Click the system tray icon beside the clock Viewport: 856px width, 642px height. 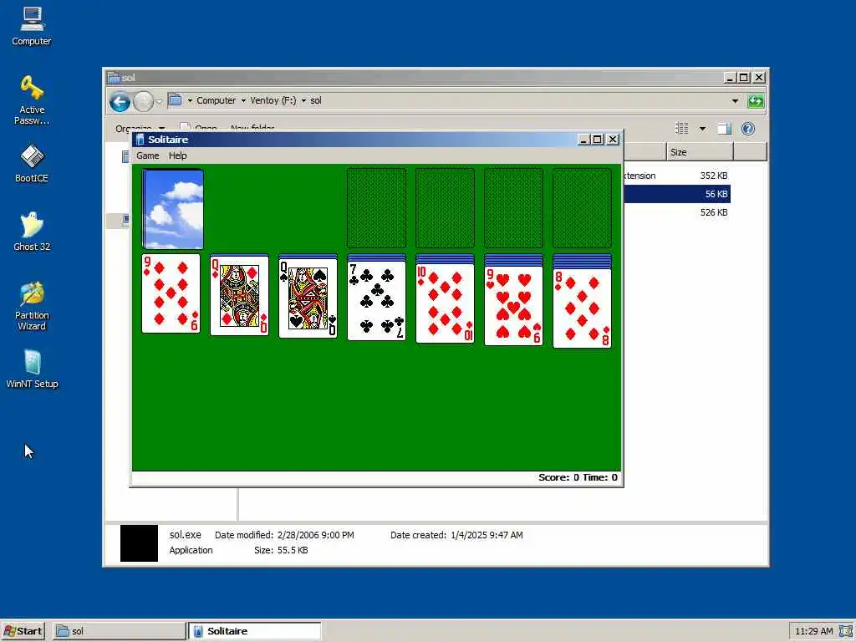[846, 631]
